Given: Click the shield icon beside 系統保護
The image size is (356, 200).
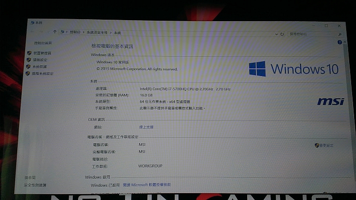Looking at the screenshot, I should [x=28, y=67].
